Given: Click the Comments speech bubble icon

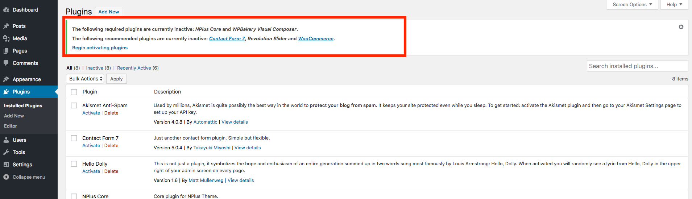Looking at the screenshot, I should [6, 63].
